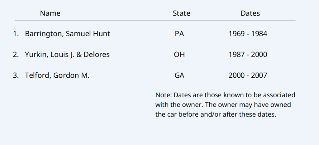This screenshot has height=145, width=319.
Task: Click the 1987 - 2000 date range
Action: [248, 55]
